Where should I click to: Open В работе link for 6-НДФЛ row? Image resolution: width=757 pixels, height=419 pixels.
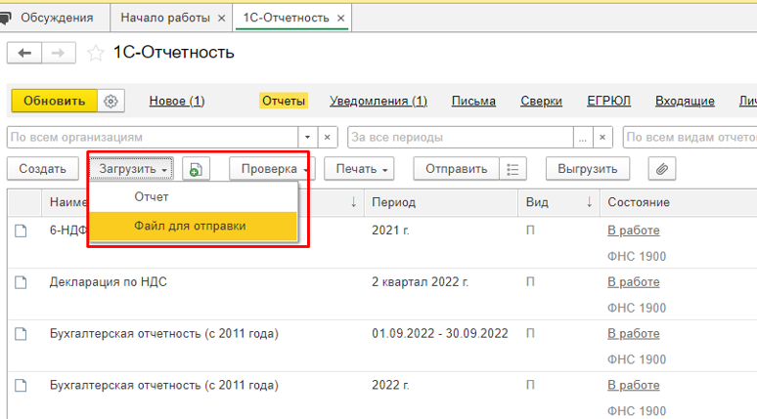[x=634, y=230]
